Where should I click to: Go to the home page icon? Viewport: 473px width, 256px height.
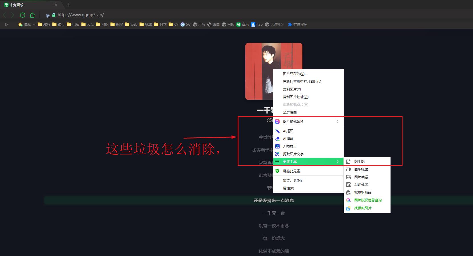point(32,15)
